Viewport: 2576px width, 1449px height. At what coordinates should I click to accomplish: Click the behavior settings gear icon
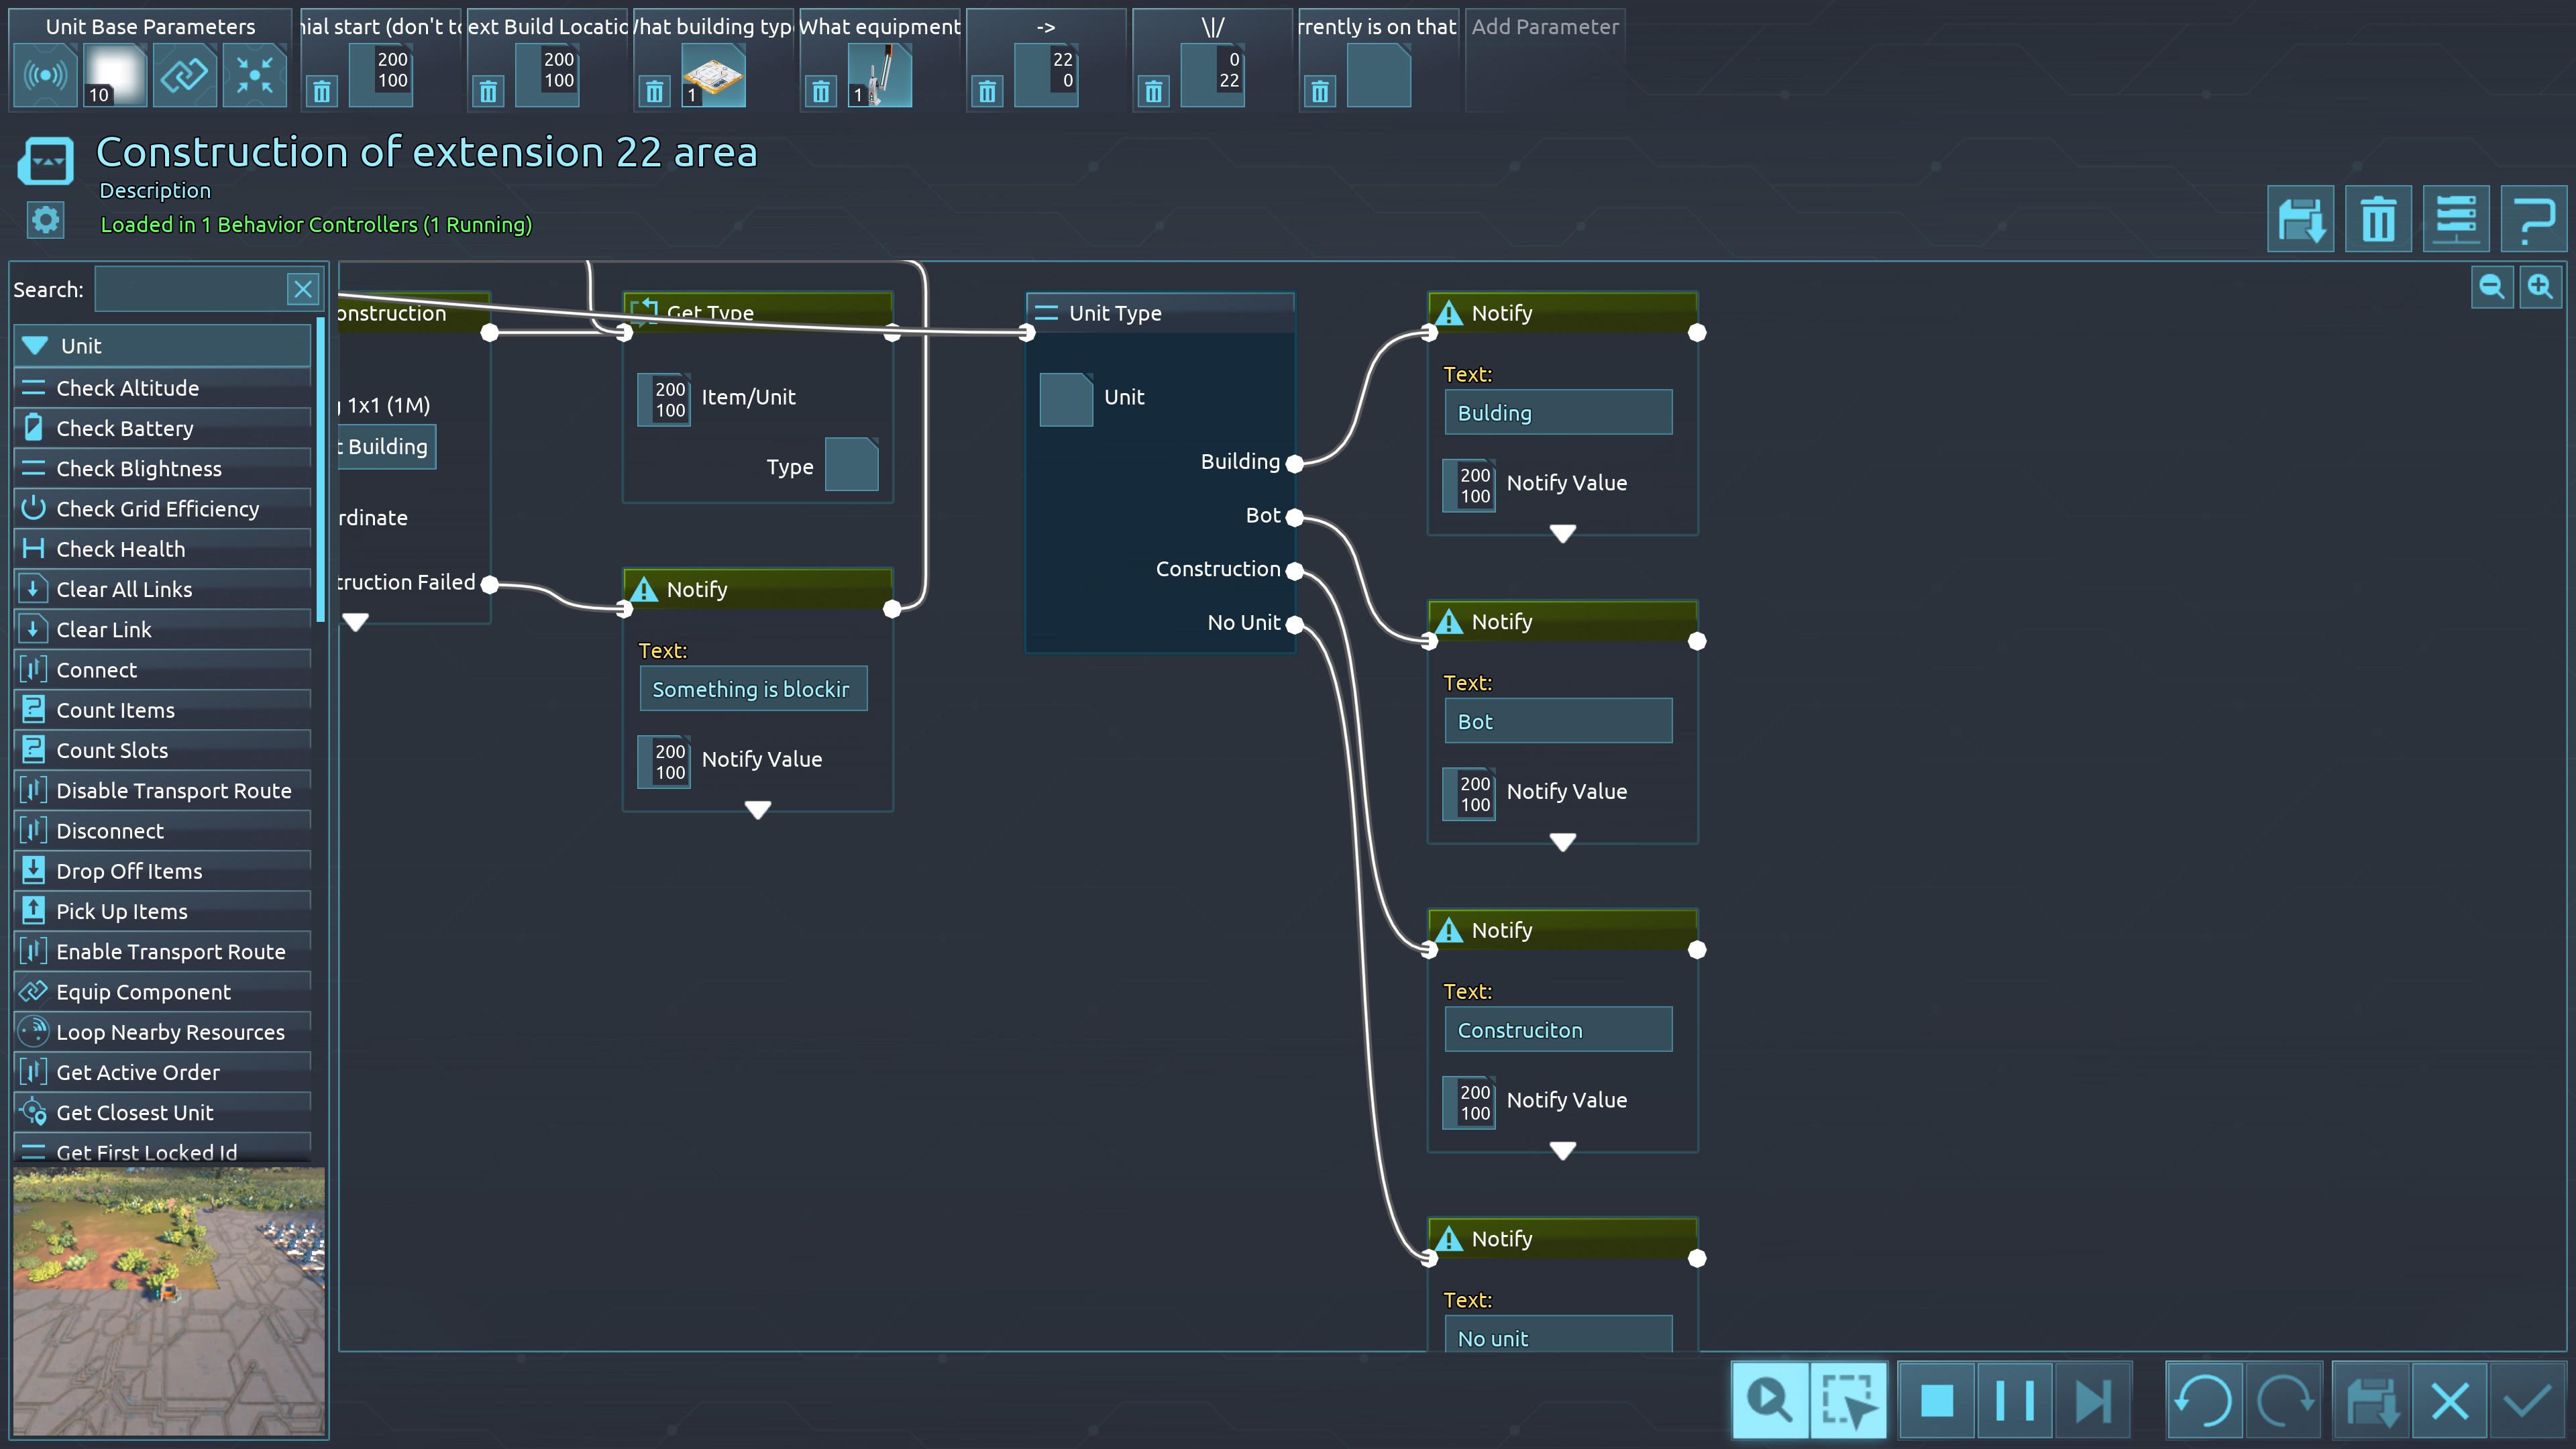(x=45, y=220)
